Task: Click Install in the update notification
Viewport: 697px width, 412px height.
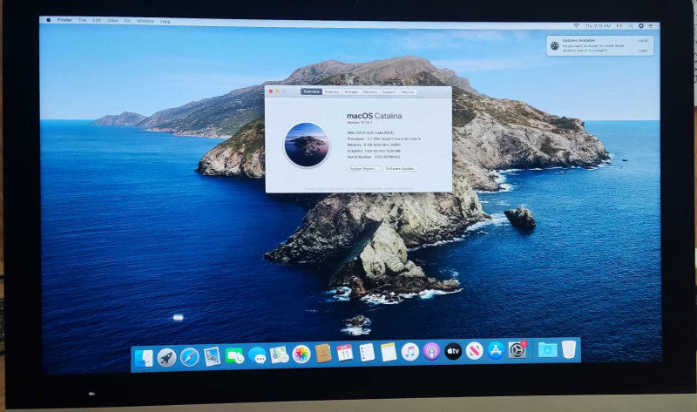Action: pyautogui.click(x=642, y=40)
